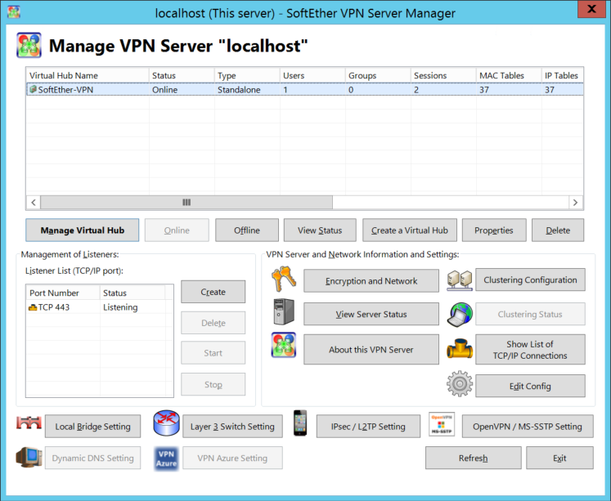Viewport: 611px width, 501px height.
Task: Click the twin servers icon beside Clustering Configuration
Action: pos(460,280)
